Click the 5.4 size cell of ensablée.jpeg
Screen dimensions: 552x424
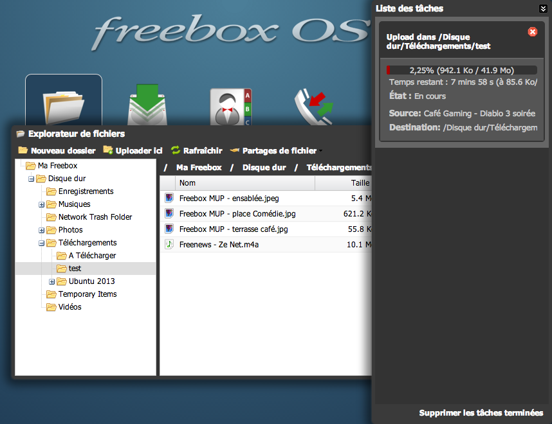(x=361, y=199)
